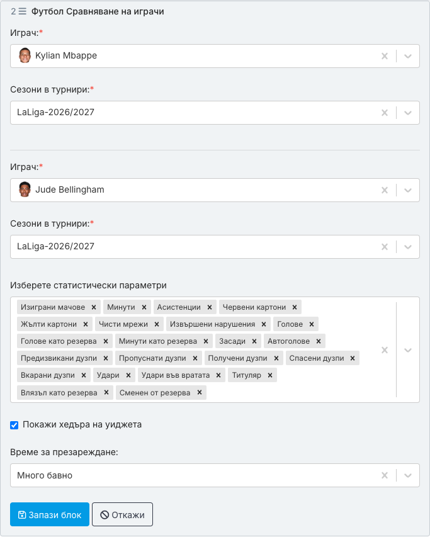The height and width of the screenshot is (537, 430).
Task: Remove the Голове tag
Action: [312, 324]
